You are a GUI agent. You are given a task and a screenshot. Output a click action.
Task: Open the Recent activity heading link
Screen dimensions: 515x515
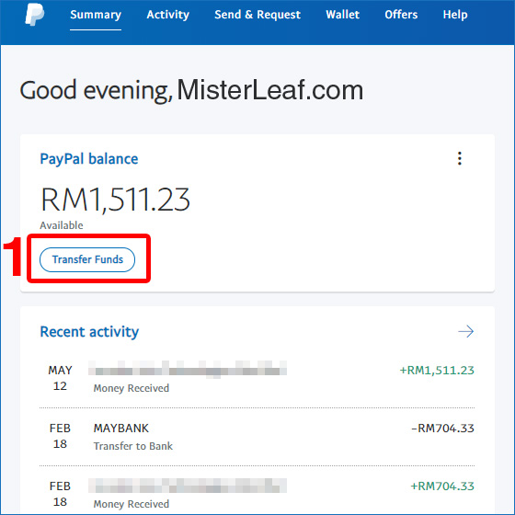tap(89, 332)
